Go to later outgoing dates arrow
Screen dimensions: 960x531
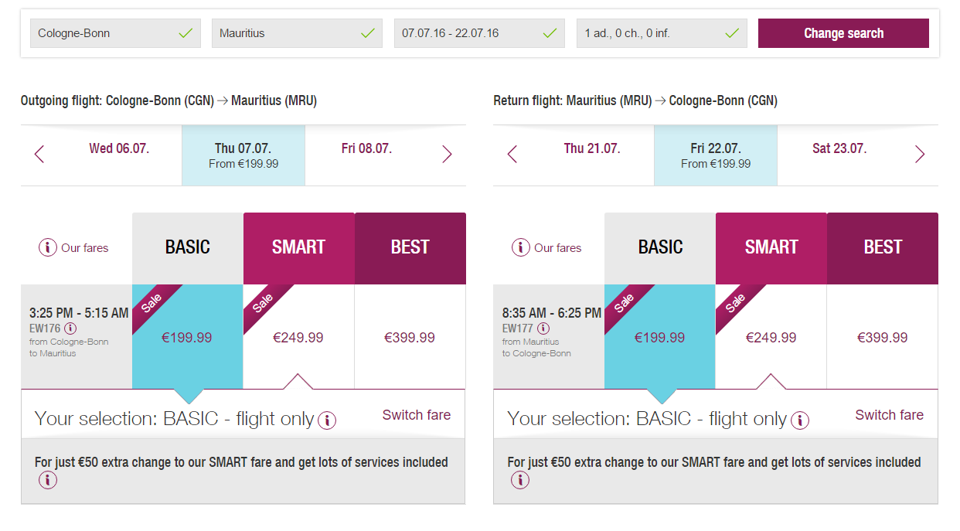click(x=447, y=155)
